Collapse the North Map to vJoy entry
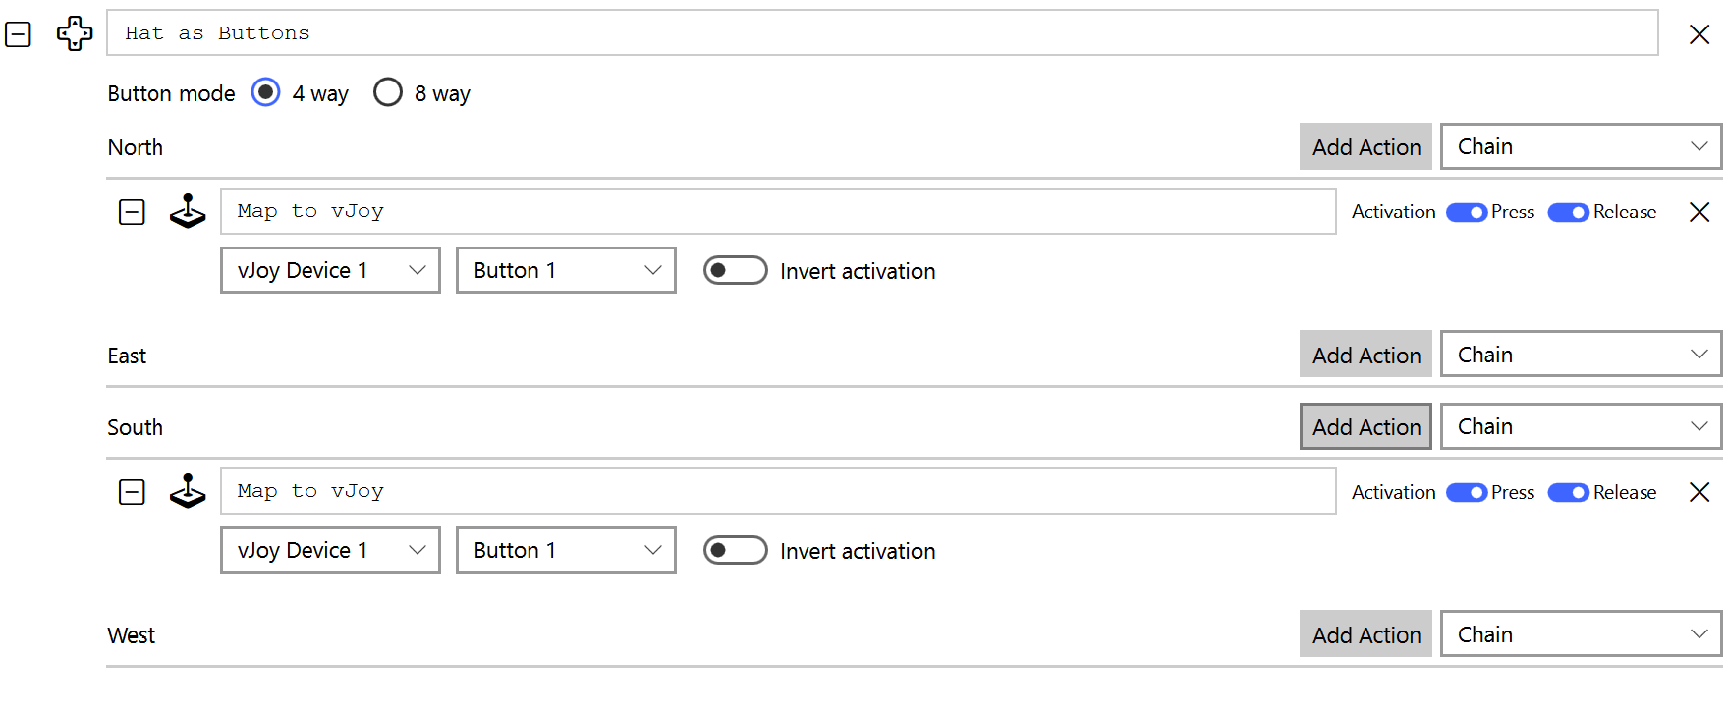 pyautogui.click(x=132, y=212)
